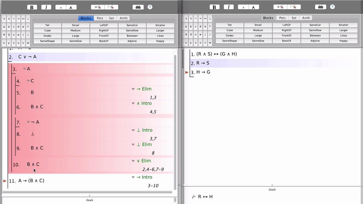
Task: Switch to the Arith tab in right window
Action: 306,18
